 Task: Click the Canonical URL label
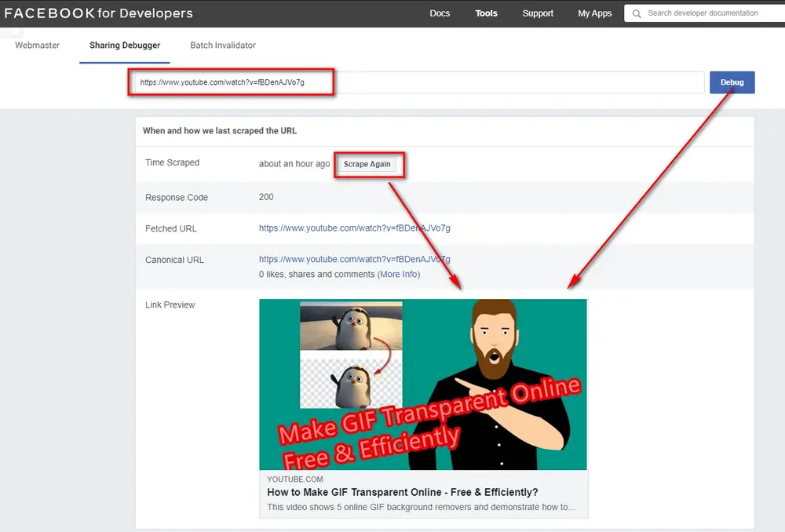(x=174, y=260)
